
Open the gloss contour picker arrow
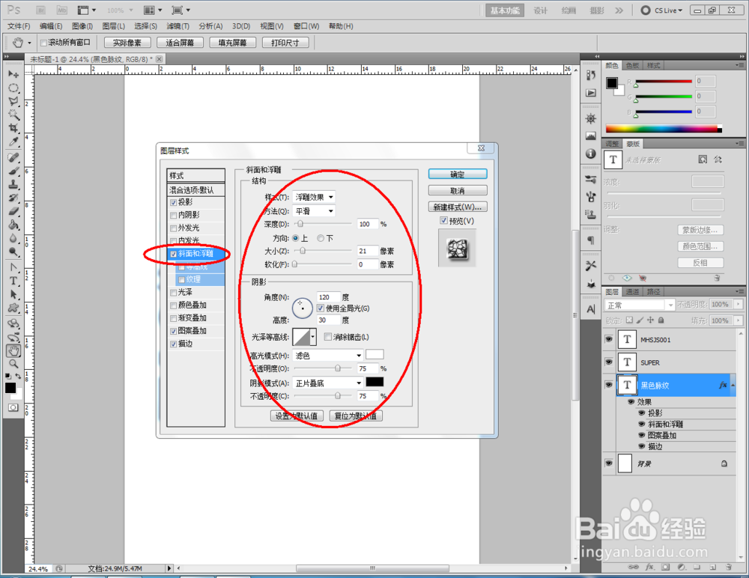click(x=313, y=337)
